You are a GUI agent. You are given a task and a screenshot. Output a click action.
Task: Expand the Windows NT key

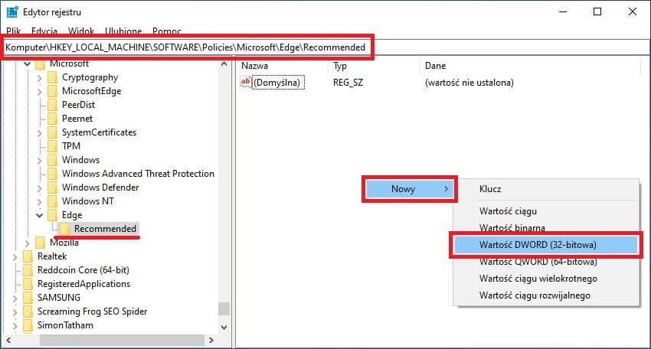pos(39,202)
